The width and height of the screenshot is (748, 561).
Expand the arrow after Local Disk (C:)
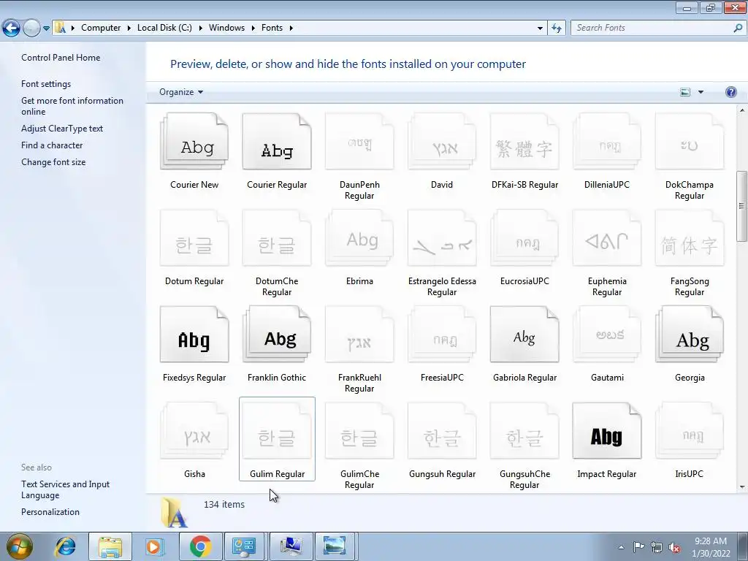[200, 28]
